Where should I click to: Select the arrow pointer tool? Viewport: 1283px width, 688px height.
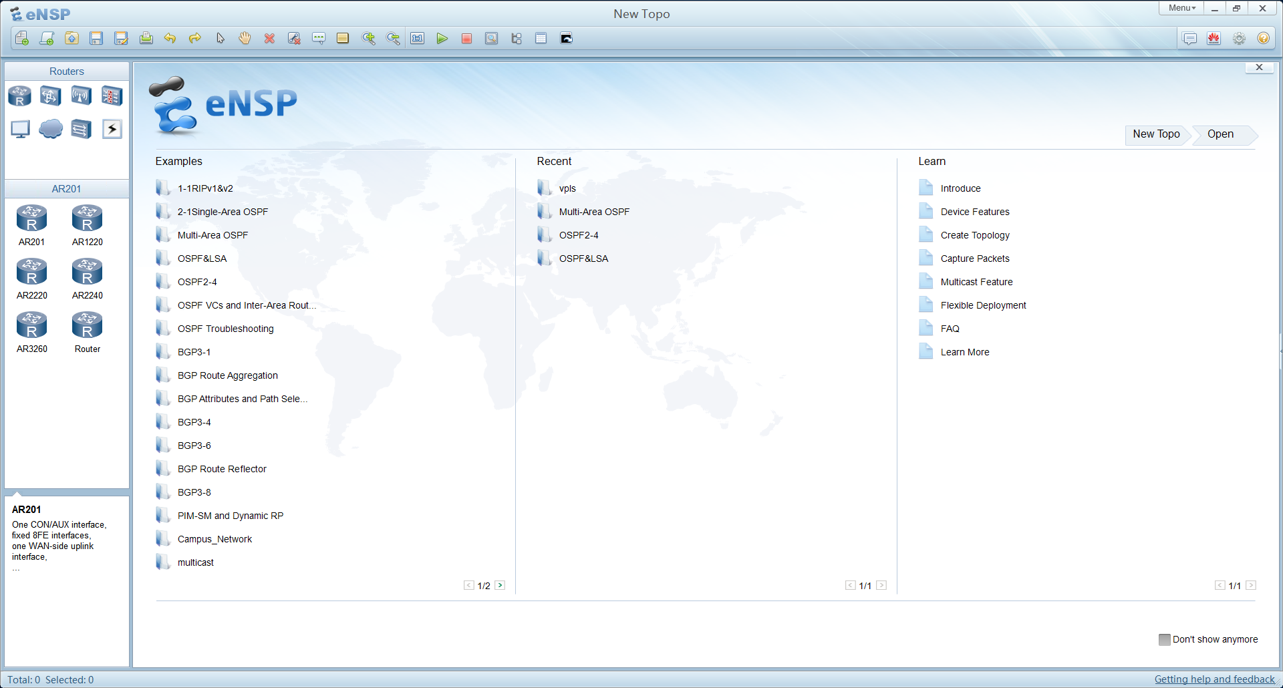220,38
